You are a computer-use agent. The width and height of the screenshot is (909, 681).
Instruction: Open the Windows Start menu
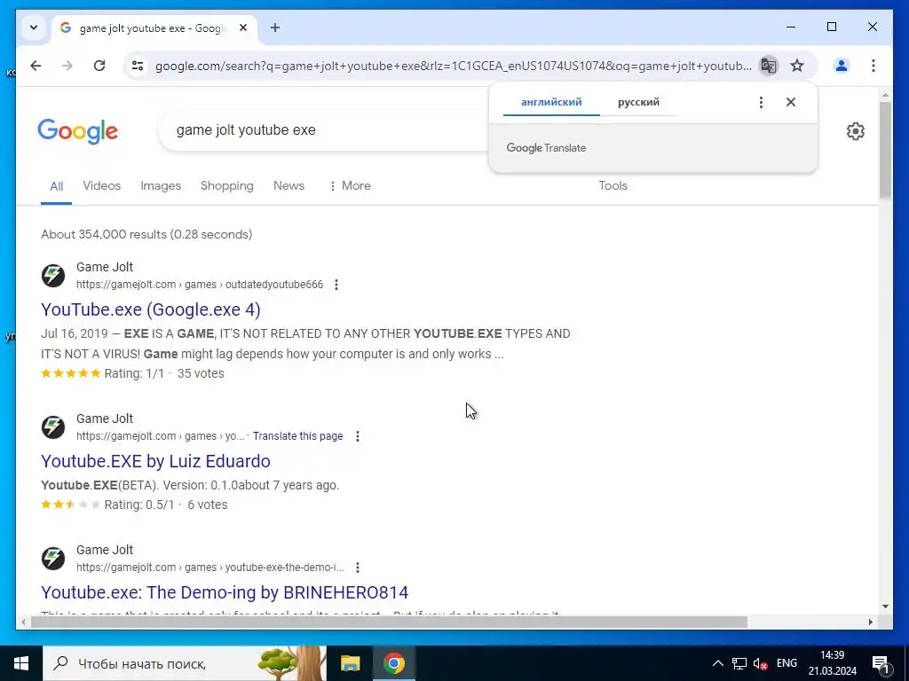(21, 663)
